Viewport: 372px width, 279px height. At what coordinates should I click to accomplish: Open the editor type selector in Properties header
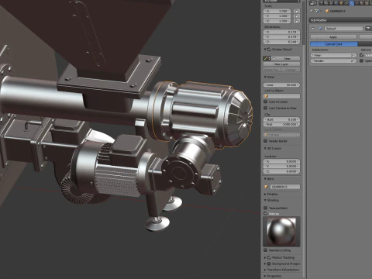pos(313,3)
